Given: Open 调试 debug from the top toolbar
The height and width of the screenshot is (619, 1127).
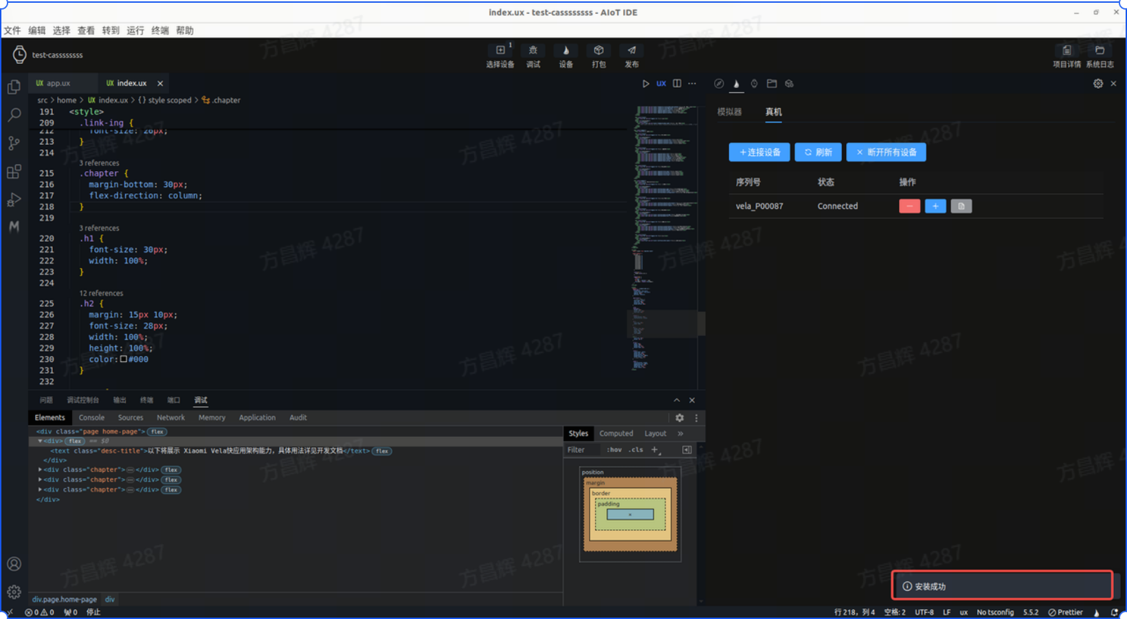Looking at the screenshot, I should (533, 51).
